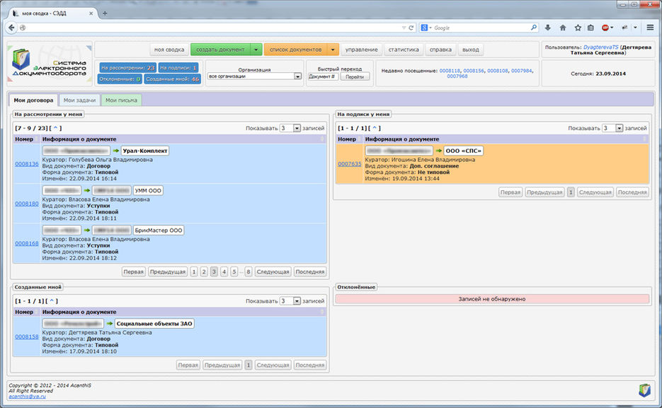The height and width of the screenshot is (408, 662).
Task: Open the "моя сводка" menu item
Action: [x=169, y=49]
